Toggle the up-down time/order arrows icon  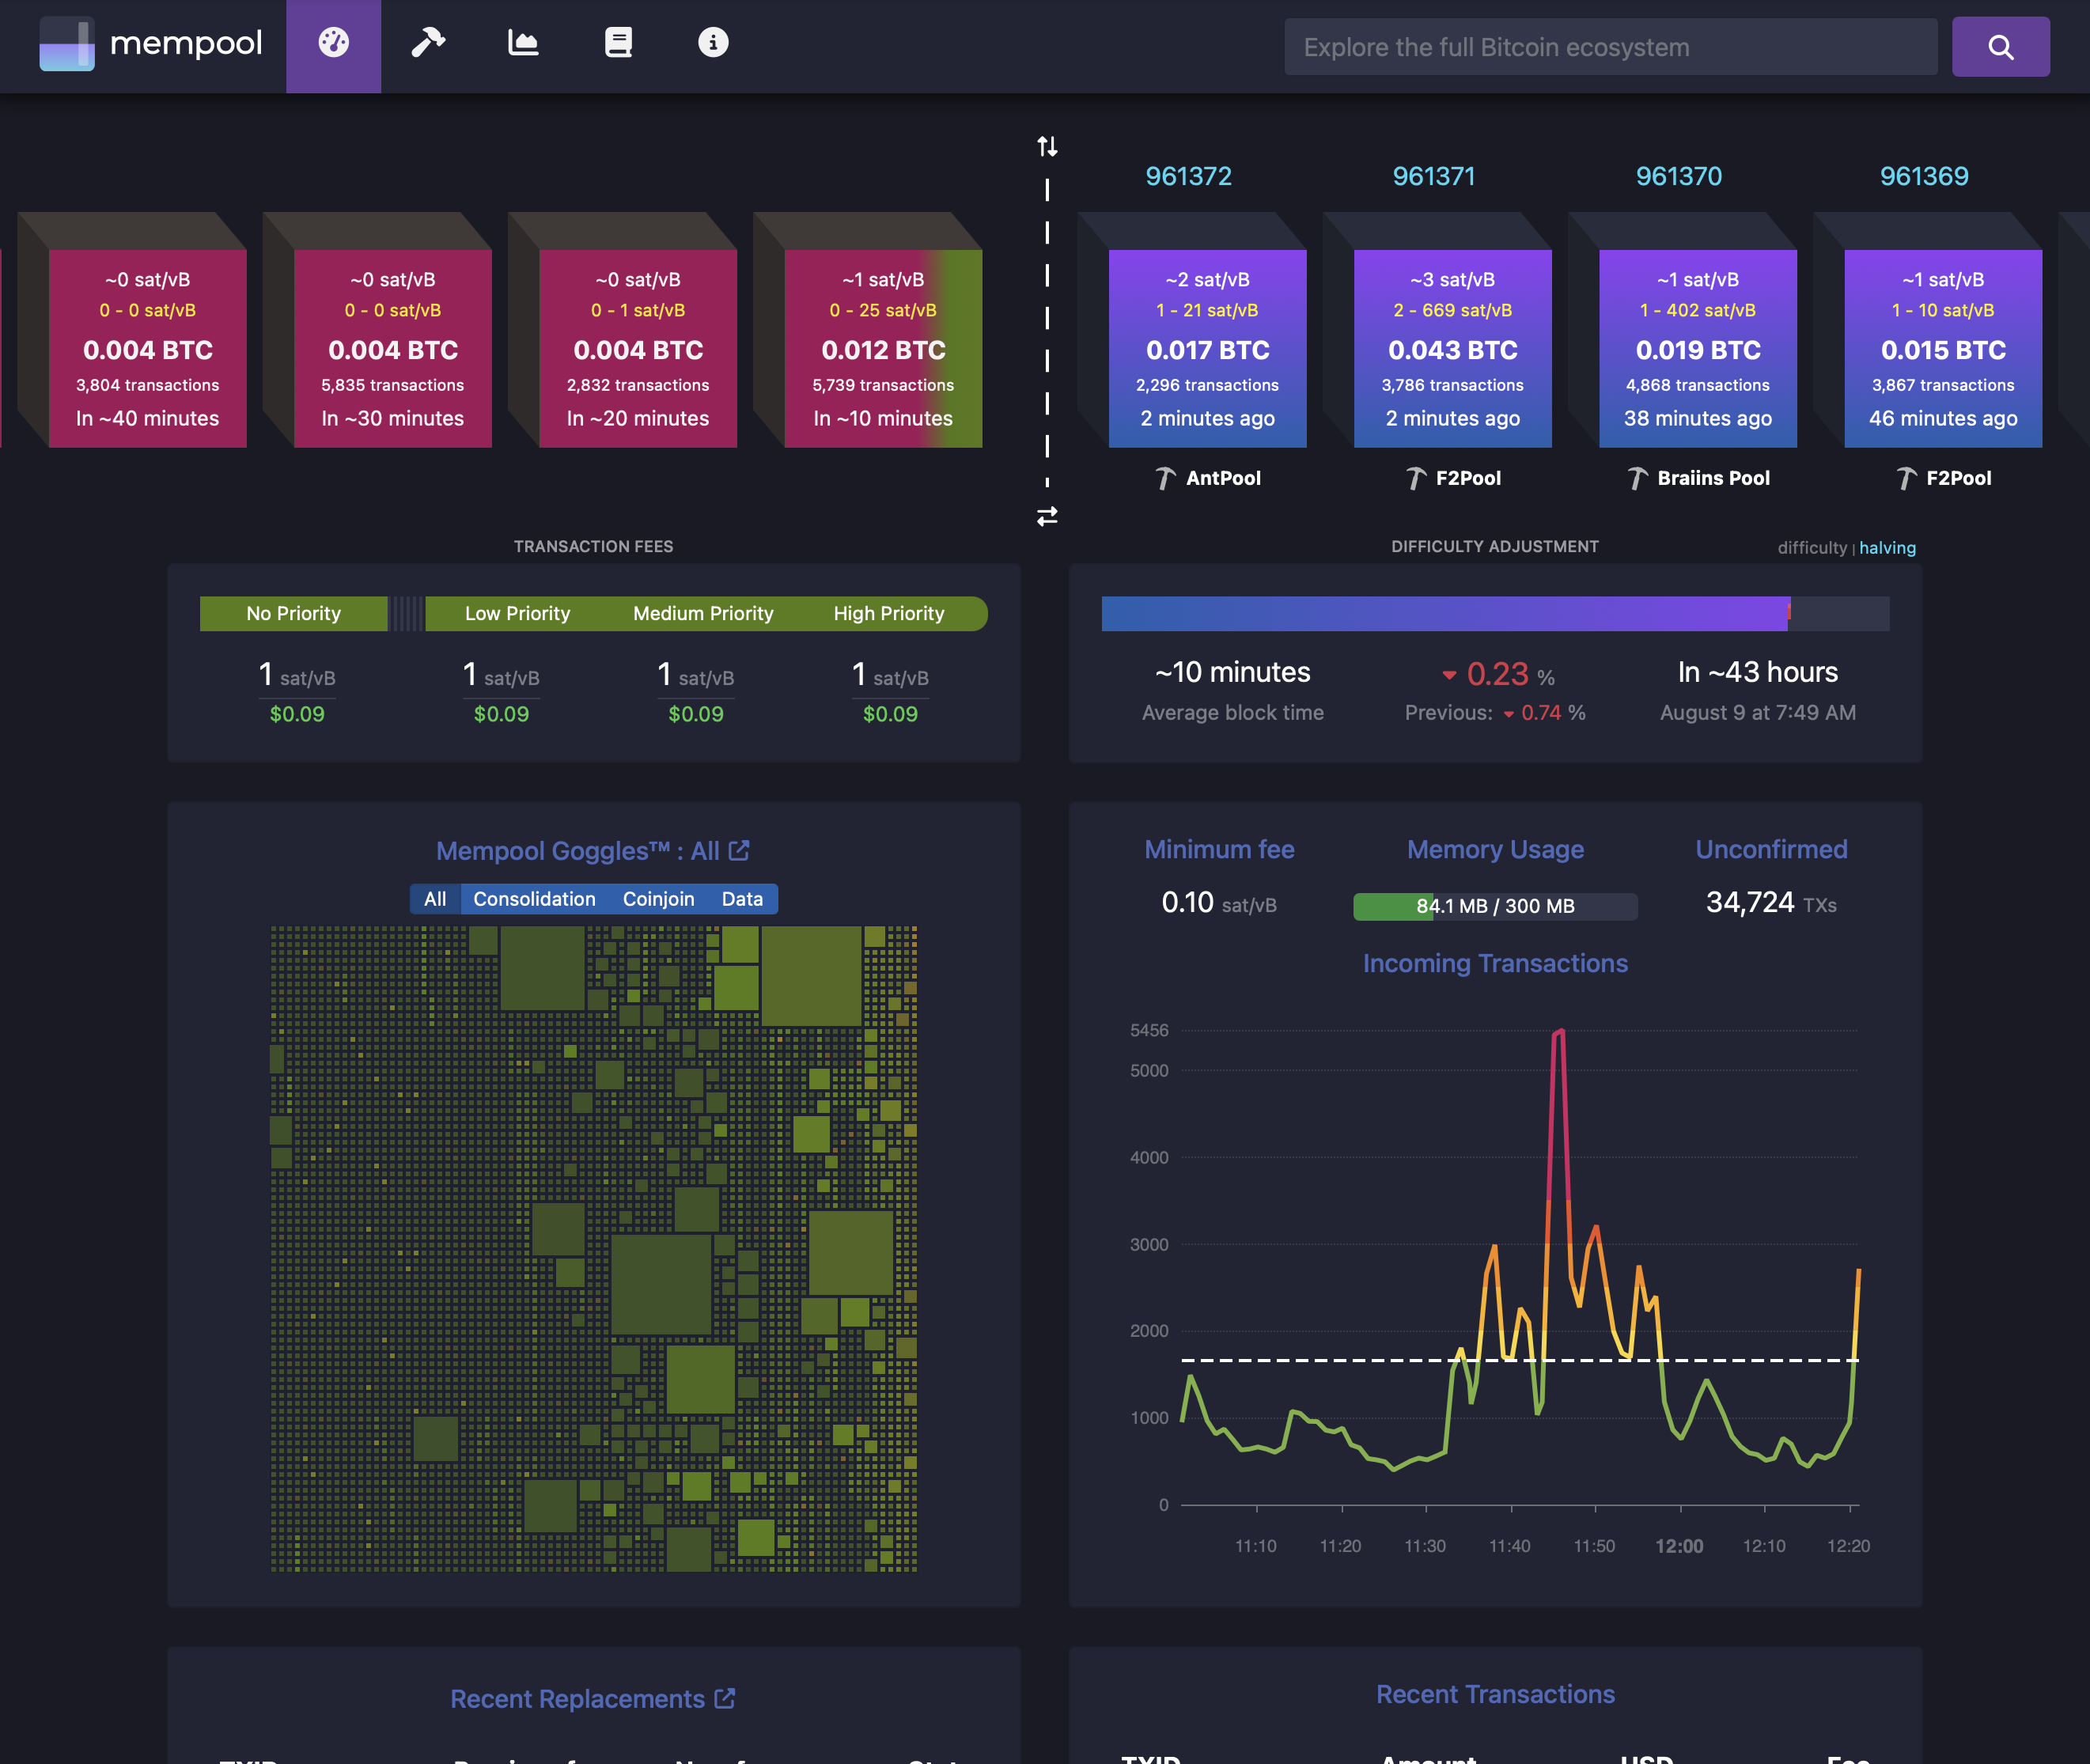pos(1047,146)
